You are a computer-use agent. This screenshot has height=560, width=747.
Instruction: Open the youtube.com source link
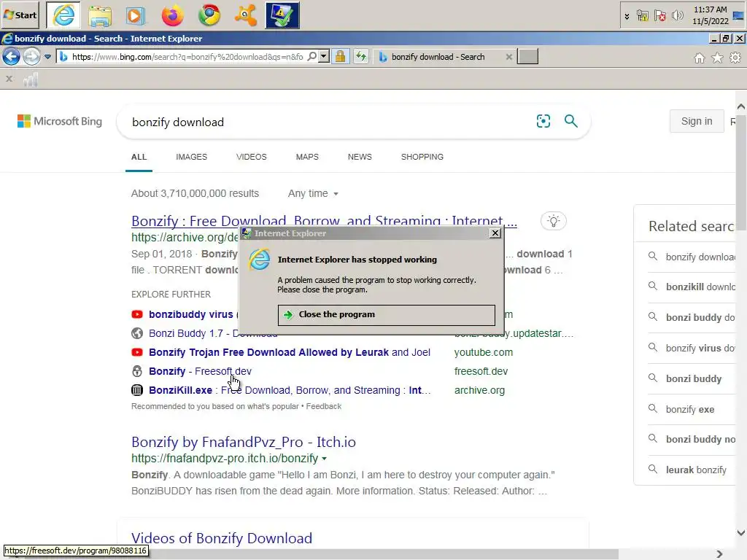click(x=483, y=352)
